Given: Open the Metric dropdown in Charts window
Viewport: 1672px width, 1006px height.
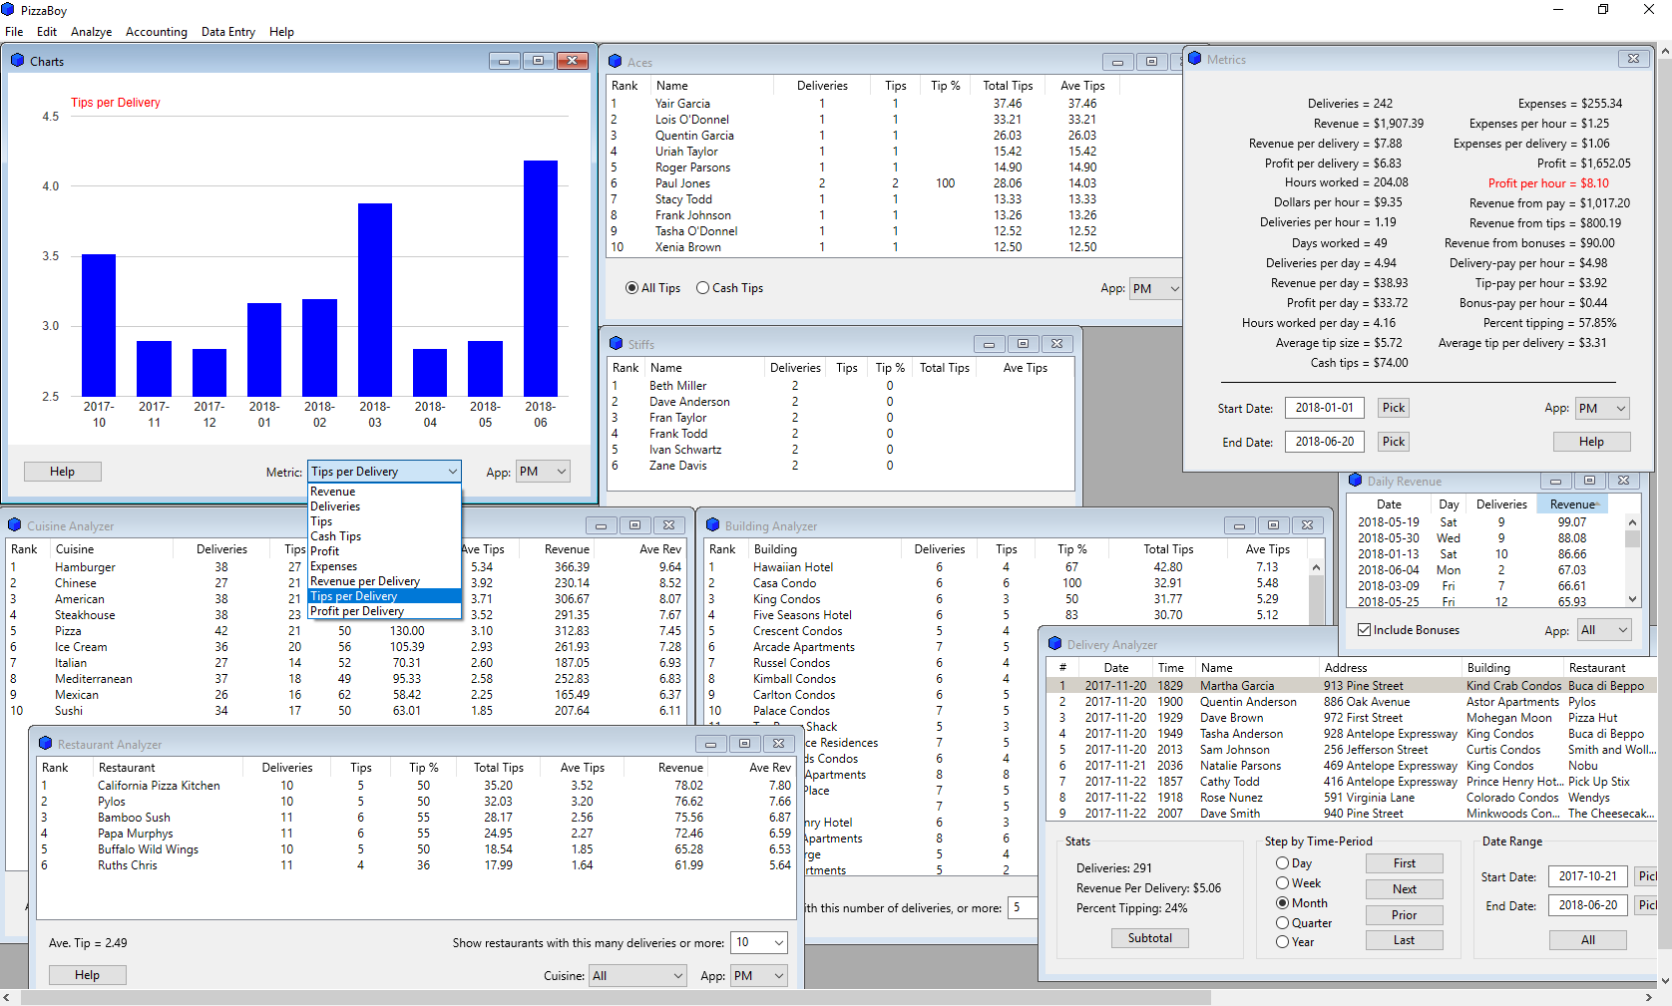Looking at the screenshot, I should coord(384,472).
